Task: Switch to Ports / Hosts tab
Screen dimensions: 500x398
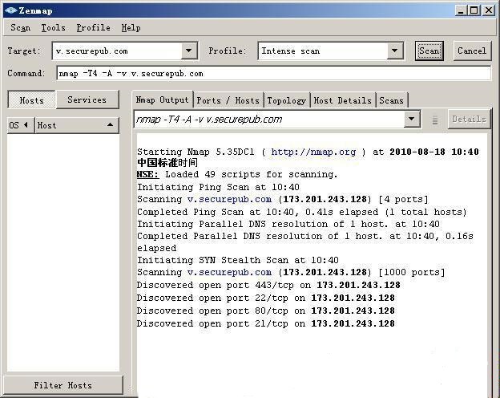Action: pyautogui.click(x=228, y=100)
